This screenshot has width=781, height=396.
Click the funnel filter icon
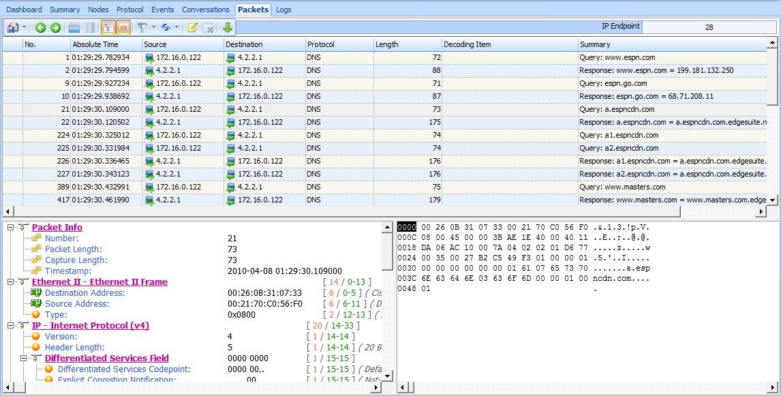(x=142, y=28)
